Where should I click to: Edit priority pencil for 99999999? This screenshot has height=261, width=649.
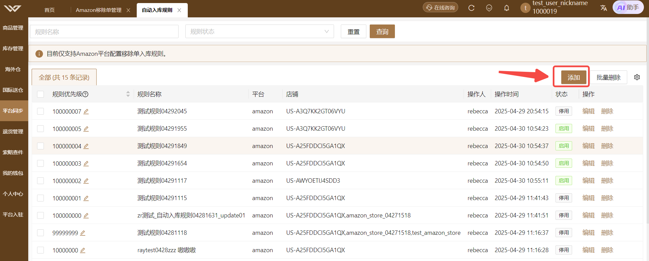pos(83,233)
